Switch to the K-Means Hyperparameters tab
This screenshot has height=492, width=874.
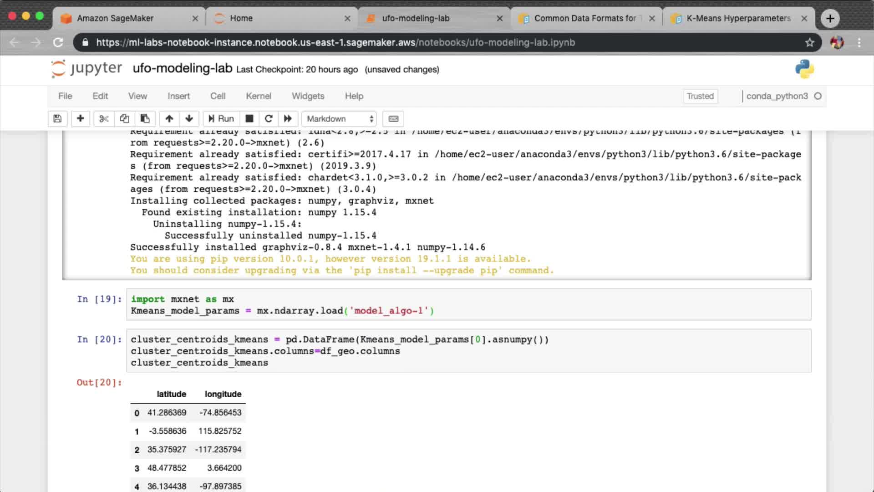738,18
